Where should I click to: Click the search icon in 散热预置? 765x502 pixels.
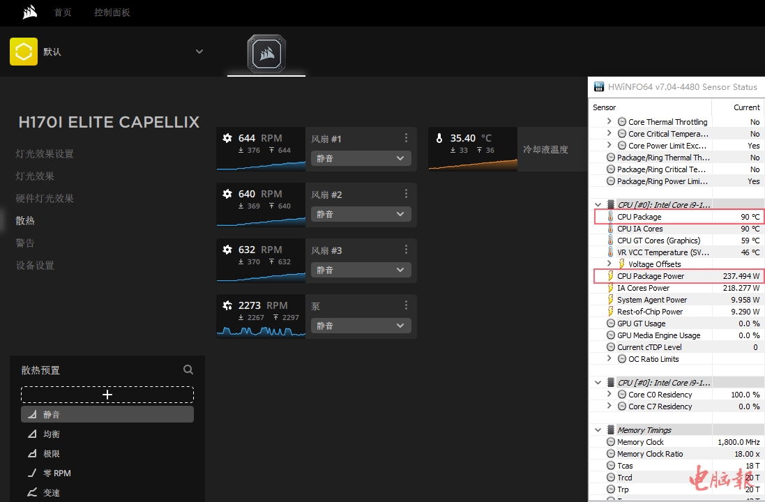click(188, 370)
